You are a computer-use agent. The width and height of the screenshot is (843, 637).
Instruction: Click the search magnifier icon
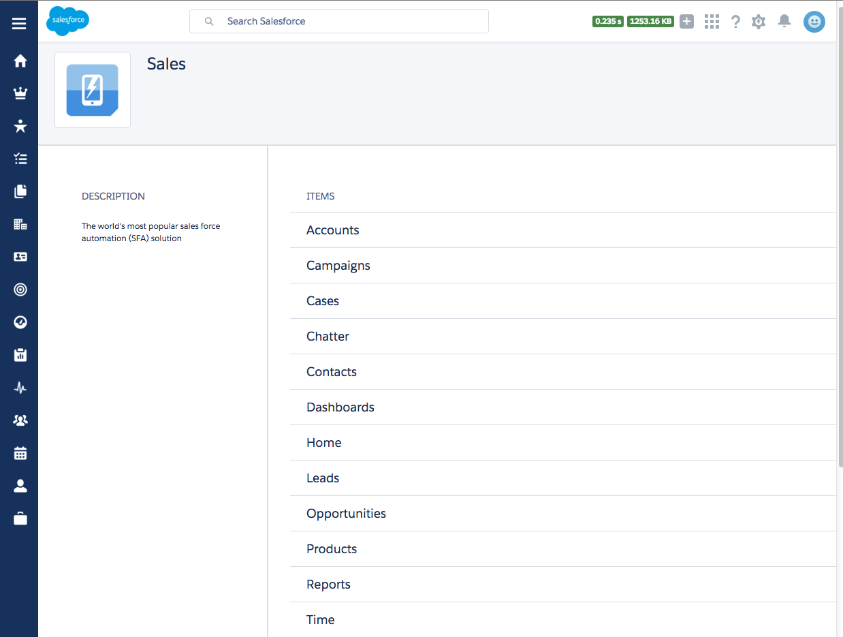click(x=210, y=21)
